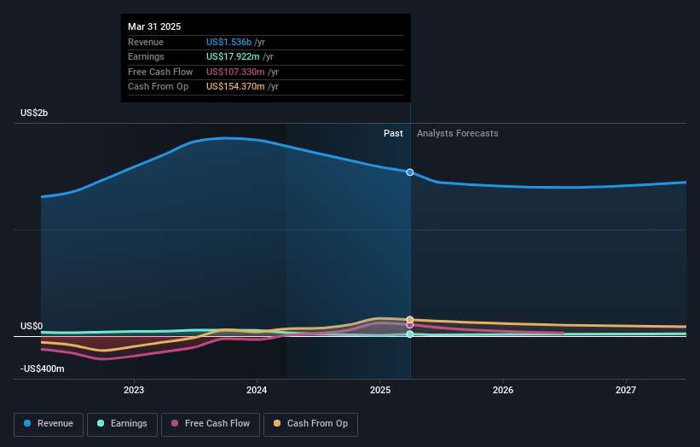Click the US$17.922m earnings value
700x447 pixels.
(233, 56)
